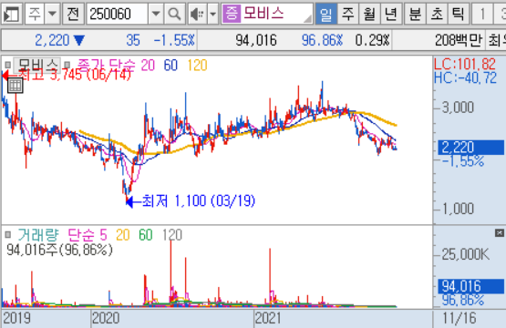The image size is (506, 328).
Task: Click the 전 button
Action: click(73, 15)
